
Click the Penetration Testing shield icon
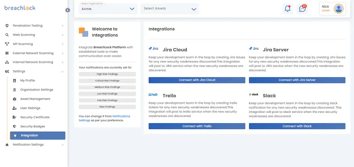[7, 26]
